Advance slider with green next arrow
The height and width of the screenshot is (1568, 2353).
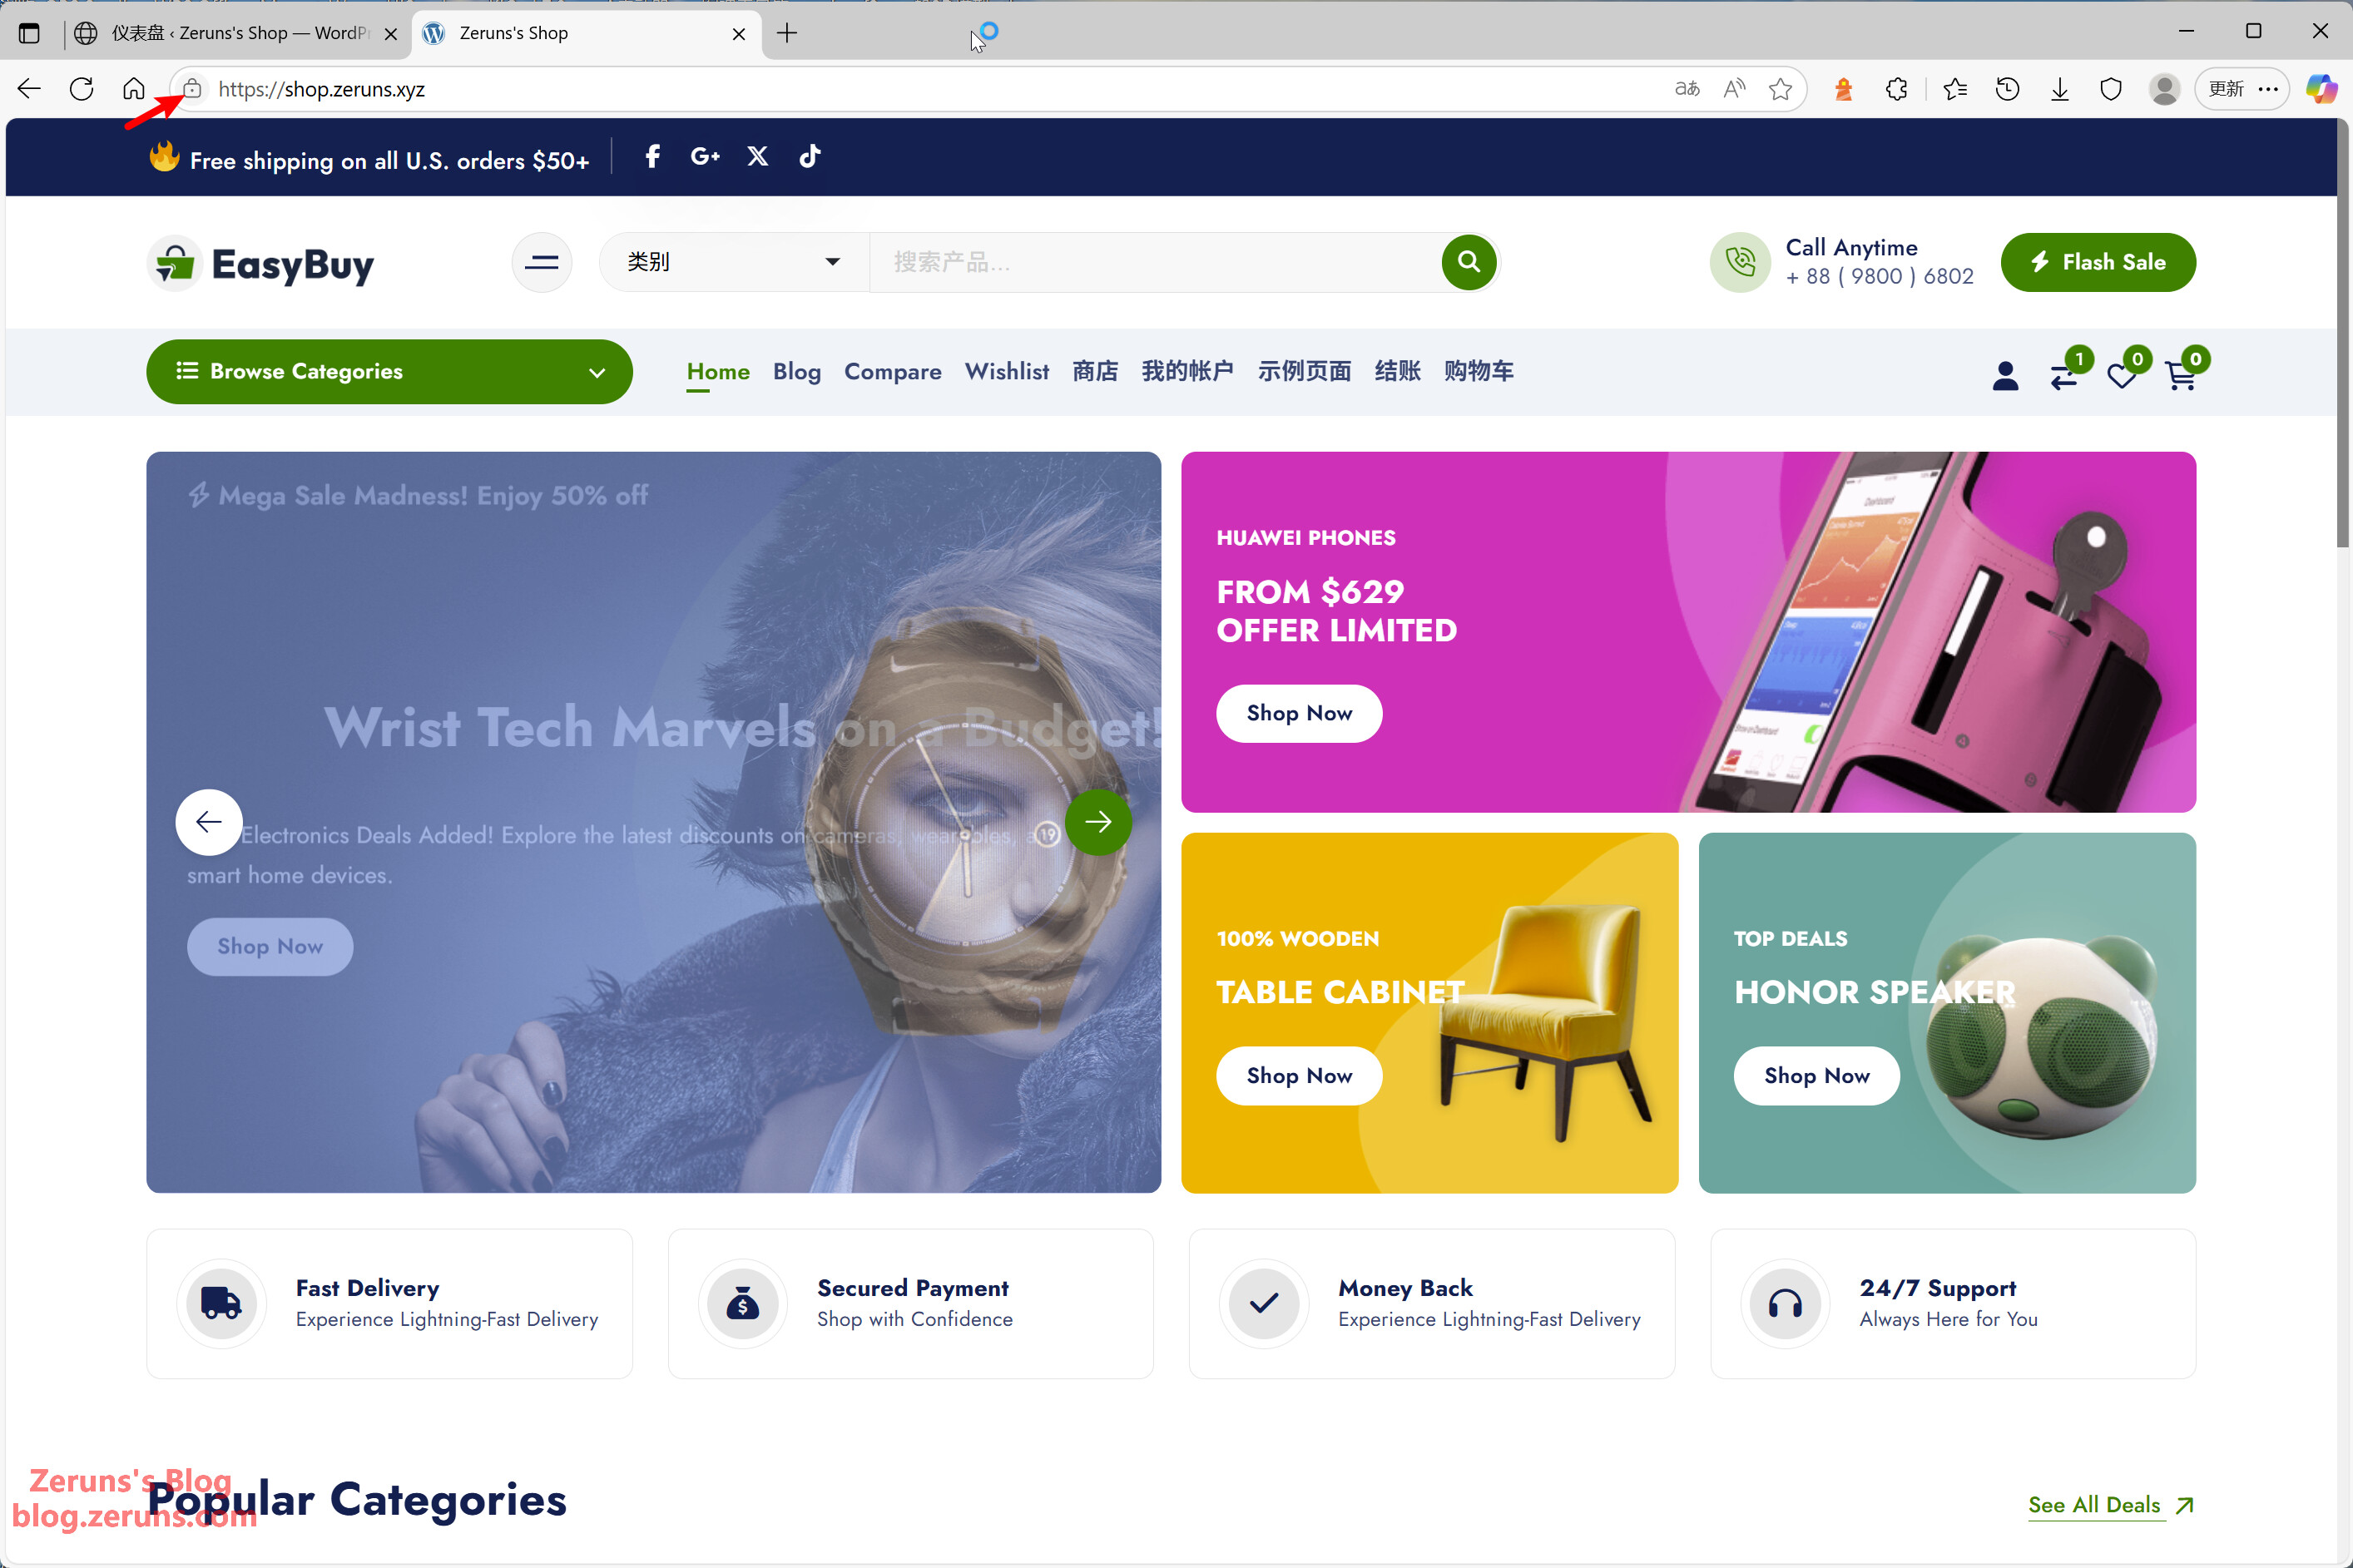pyautogui.click(x=1098, y=822)
